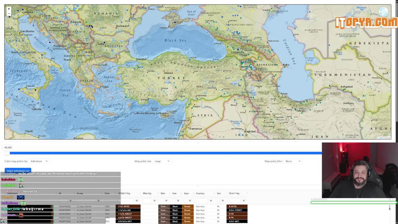Click the Select admixture run button

click(x=18, y=171)
